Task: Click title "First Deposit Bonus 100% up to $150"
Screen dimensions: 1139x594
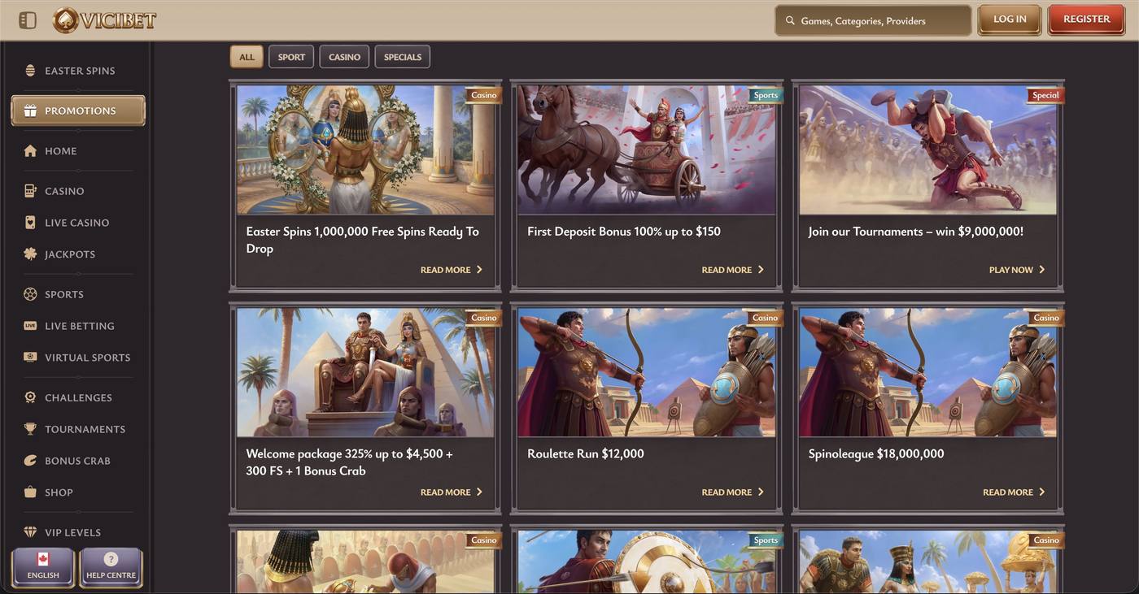Action: click(x=624, y=232)
